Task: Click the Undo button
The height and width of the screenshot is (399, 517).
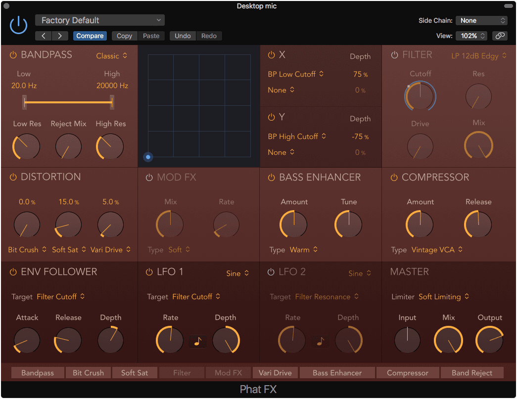Action: click(x=183, y=36)
